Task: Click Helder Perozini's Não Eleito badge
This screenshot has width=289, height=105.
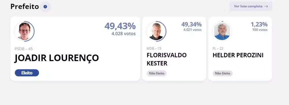Action: pos(223,73)
